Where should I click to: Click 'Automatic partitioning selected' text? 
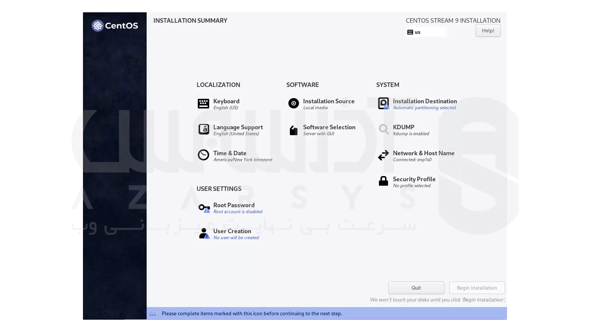pyautogui.click(x=424, y=108)
